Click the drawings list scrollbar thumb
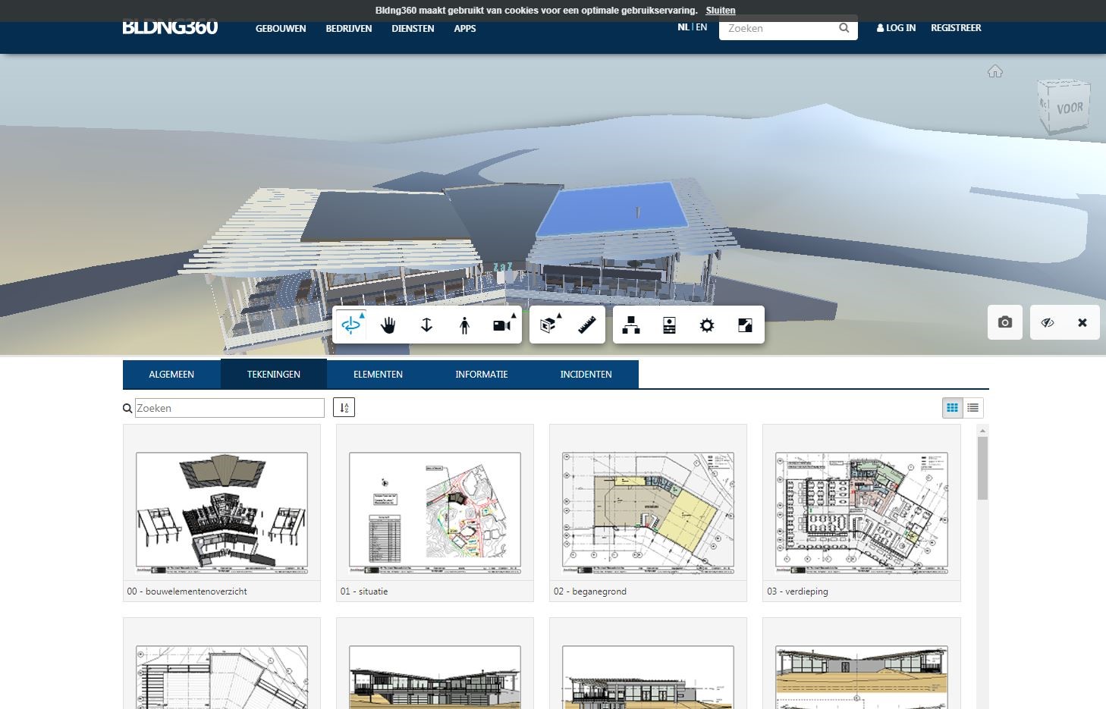This screenshot has height=709, width=1106. pyautogui.click(x=982, y=468)
